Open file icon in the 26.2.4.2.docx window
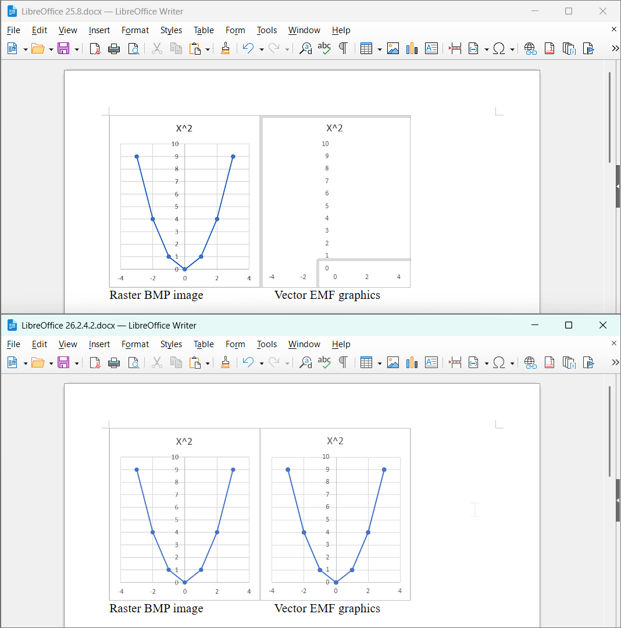 pos(38,363)
